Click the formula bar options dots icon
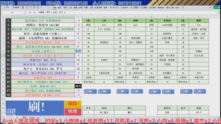The image size is (221, 124). tap(216, 12)
